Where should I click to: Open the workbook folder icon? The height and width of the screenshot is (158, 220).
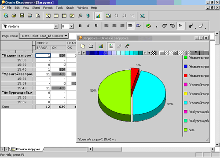[14, 15]
